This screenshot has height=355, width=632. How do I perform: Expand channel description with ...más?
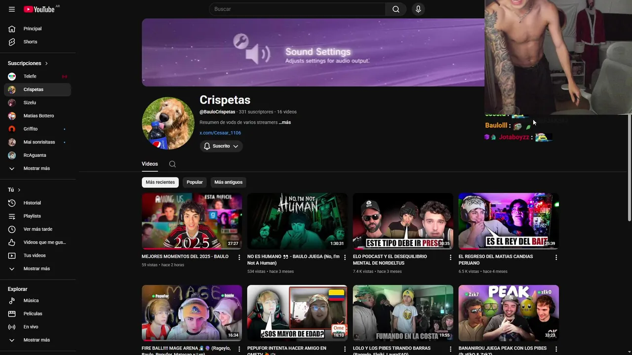pos(285,122)
